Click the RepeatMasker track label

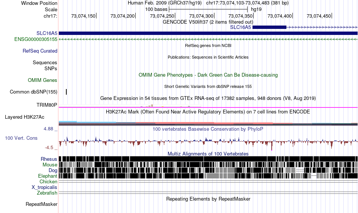[x=41, y=204]
